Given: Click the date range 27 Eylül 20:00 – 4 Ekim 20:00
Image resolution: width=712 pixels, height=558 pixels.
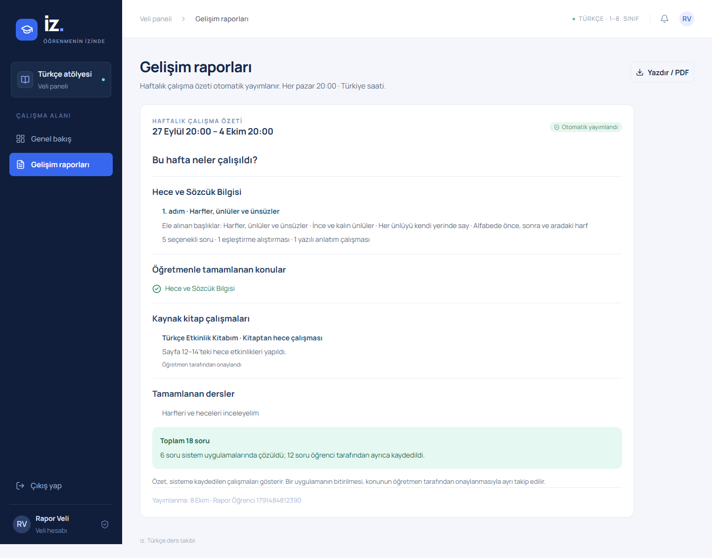Looking at the screenshot, I should pos(213,132).
